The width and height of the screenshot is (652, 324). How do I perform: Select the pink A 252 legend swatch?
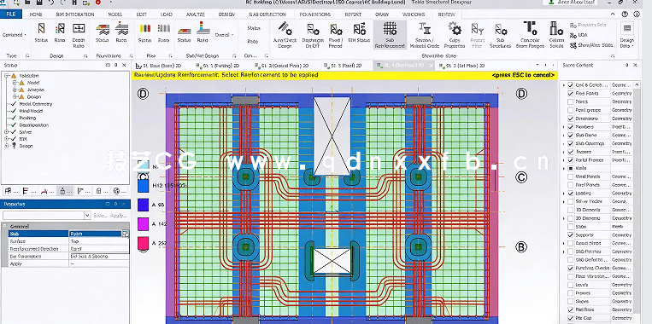[143, 244]
